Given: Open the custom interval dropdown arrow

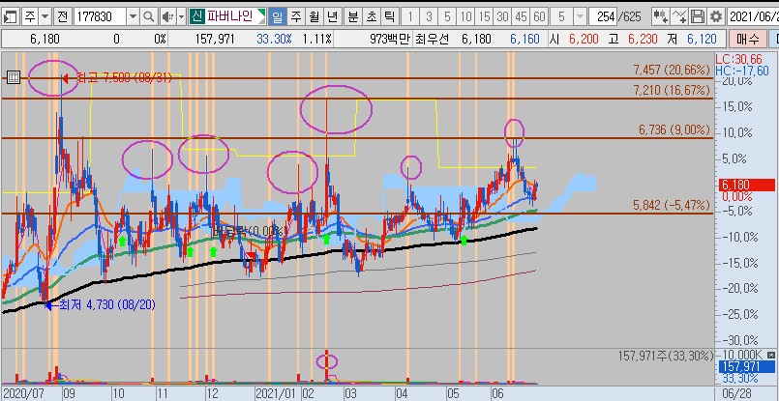Looking at the screenshot, I should tap(580, 16).
